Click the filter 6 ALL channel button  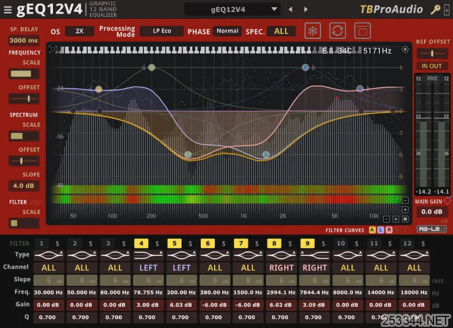pyautogui.click(x=215, y=267)
